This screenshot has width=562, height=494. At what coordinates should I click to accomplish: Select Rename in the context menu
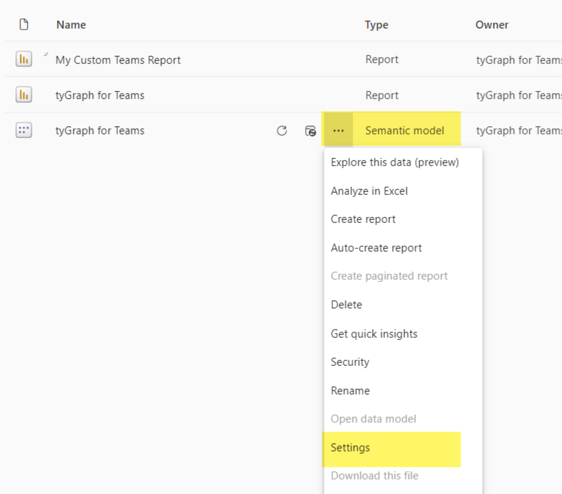tap(350, 391)
